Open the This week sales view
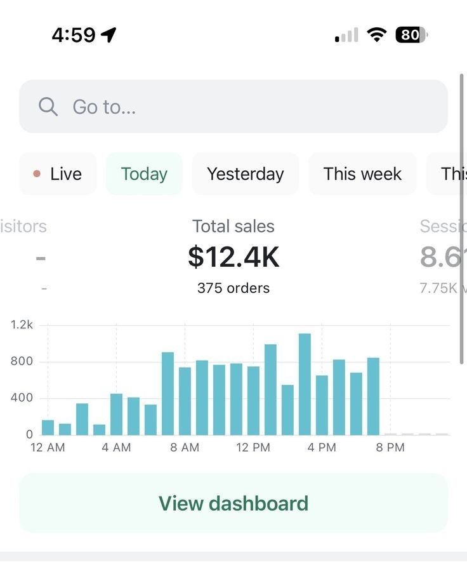Viewport: 467px width, 562px height. click(362, 173)
